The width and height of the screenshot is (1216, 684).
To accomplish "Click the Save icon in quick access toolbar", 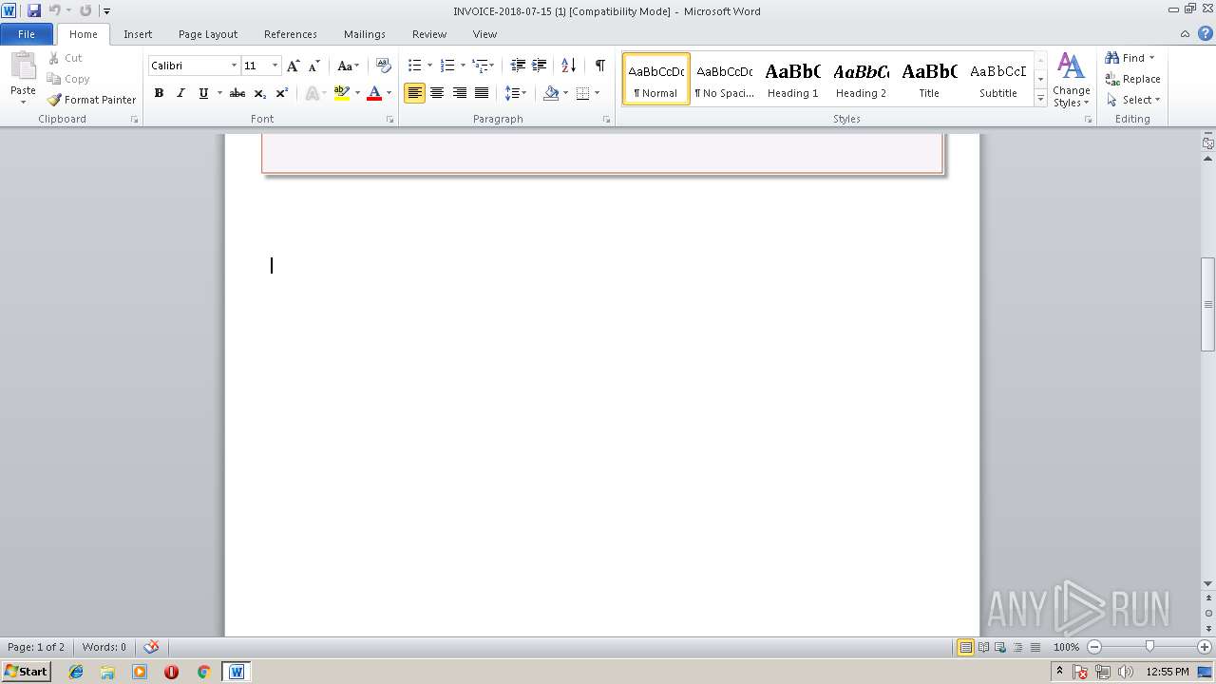I will pos(34,10).
